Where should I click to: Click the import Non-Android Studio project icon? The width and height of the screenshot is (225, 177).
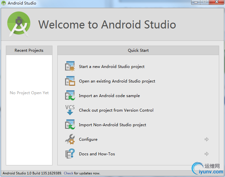pos(70,125)
